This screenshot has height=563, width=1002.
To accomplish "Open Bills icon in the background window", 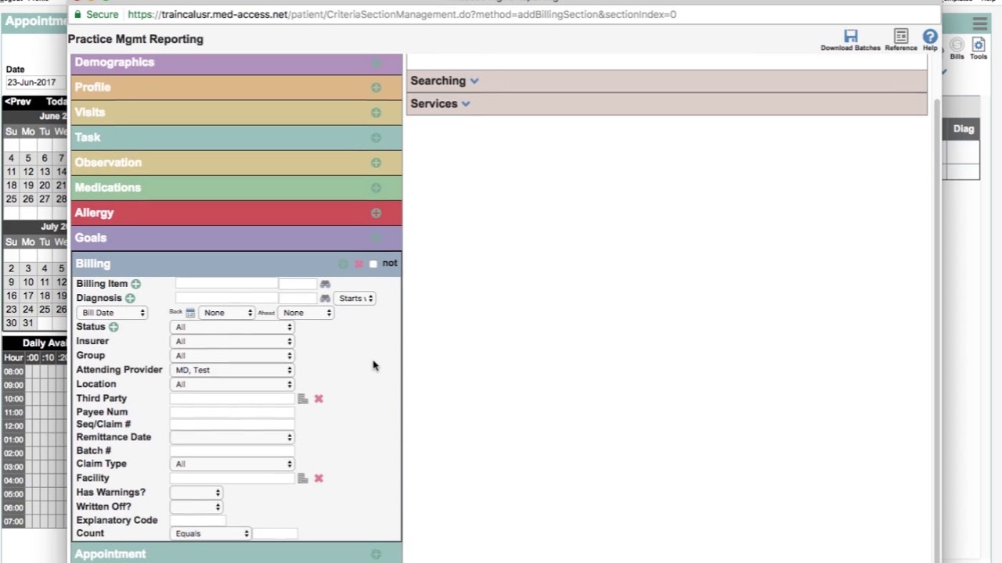I will click(x=957, y=45).
